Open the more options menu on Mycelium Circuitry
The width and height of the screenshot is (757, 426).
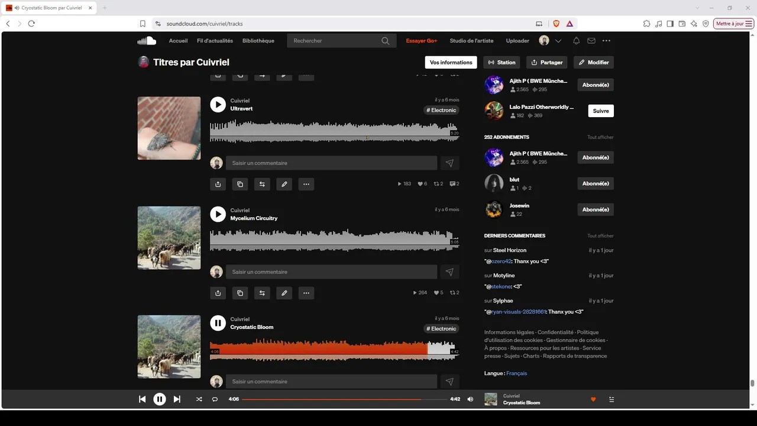pos(306,293)
